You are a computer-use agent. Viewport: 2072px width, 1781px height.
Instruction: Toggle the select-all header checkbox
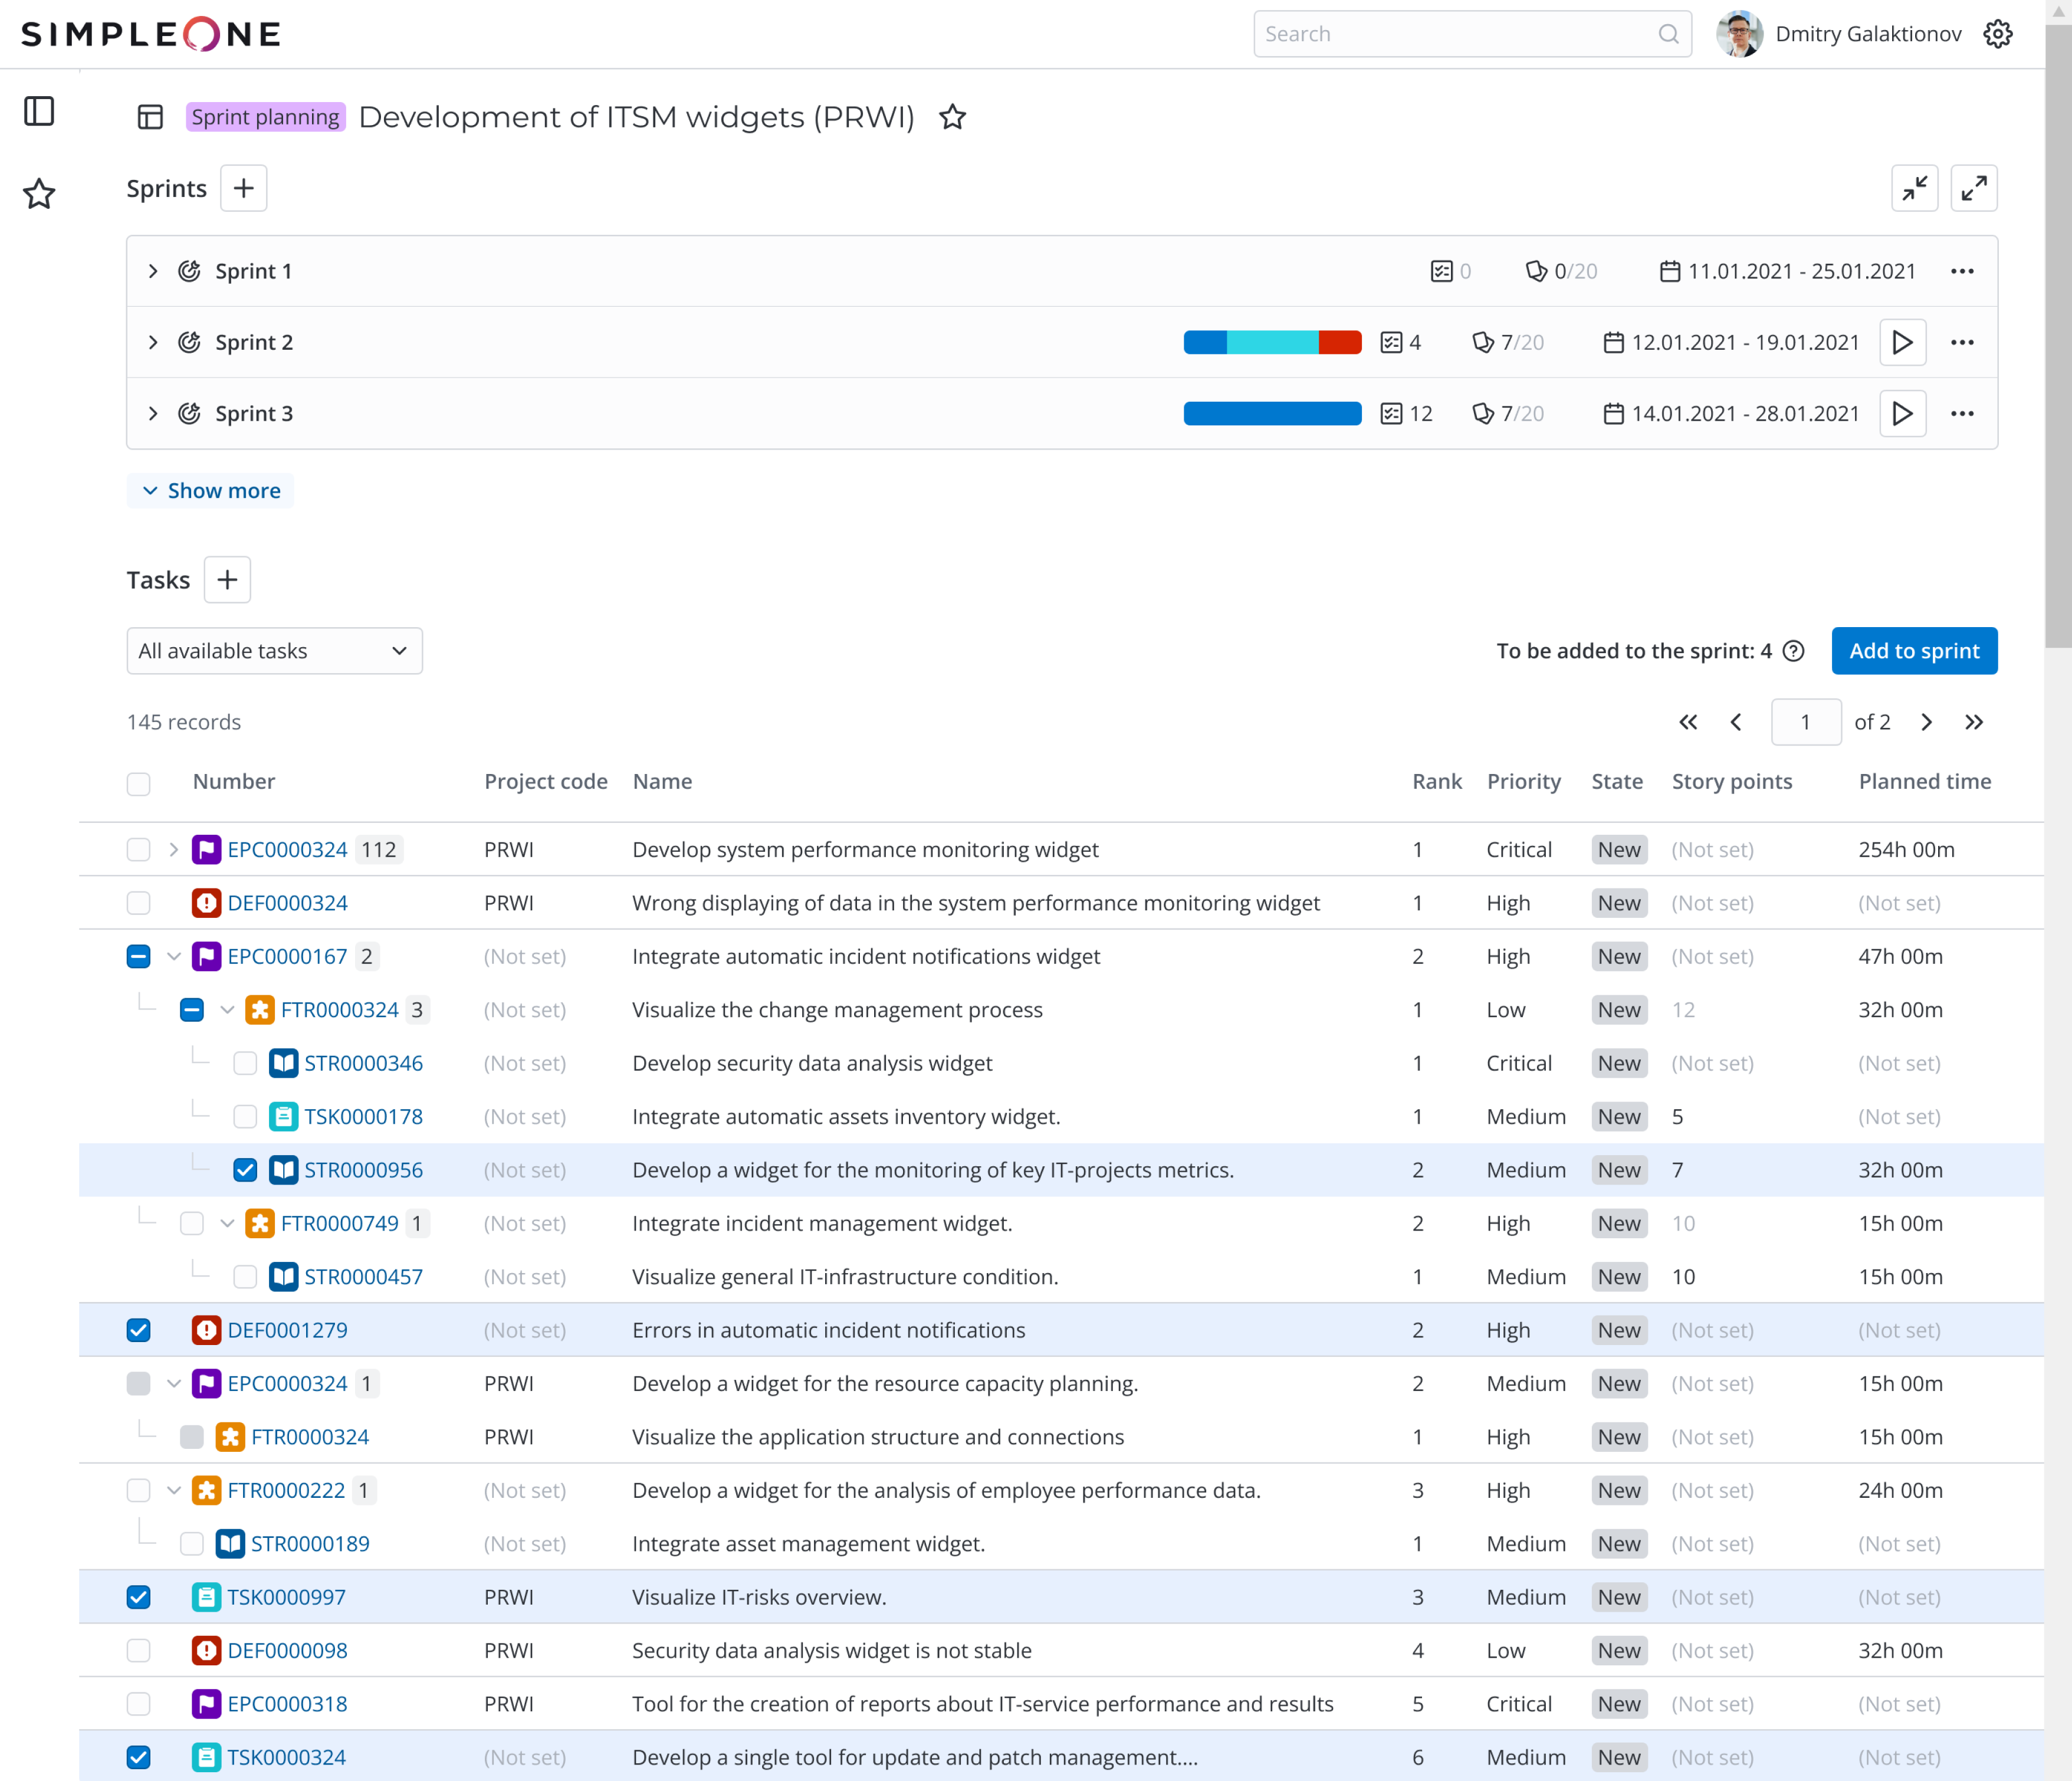pos(138,783)
